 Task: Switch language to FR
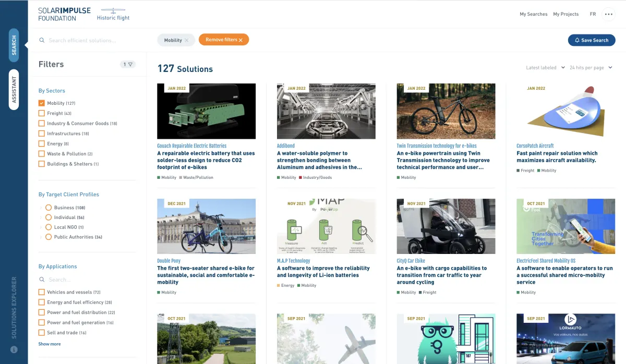pyautogui.click(x=593, y=14)
